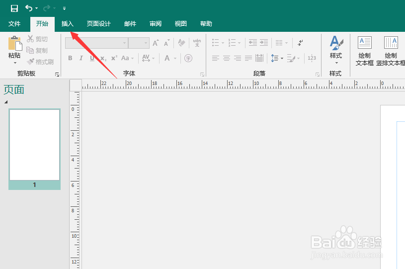
Task: Click the Redo arrow icon
Action: (47, 8)
